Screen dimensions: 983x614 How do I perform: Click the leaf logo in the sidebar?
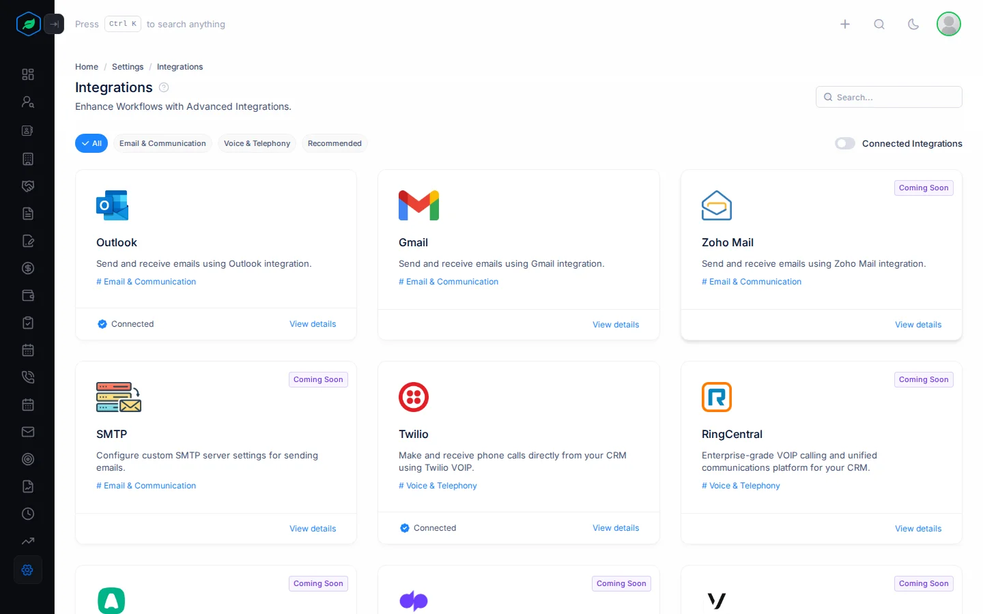point(29,24)
